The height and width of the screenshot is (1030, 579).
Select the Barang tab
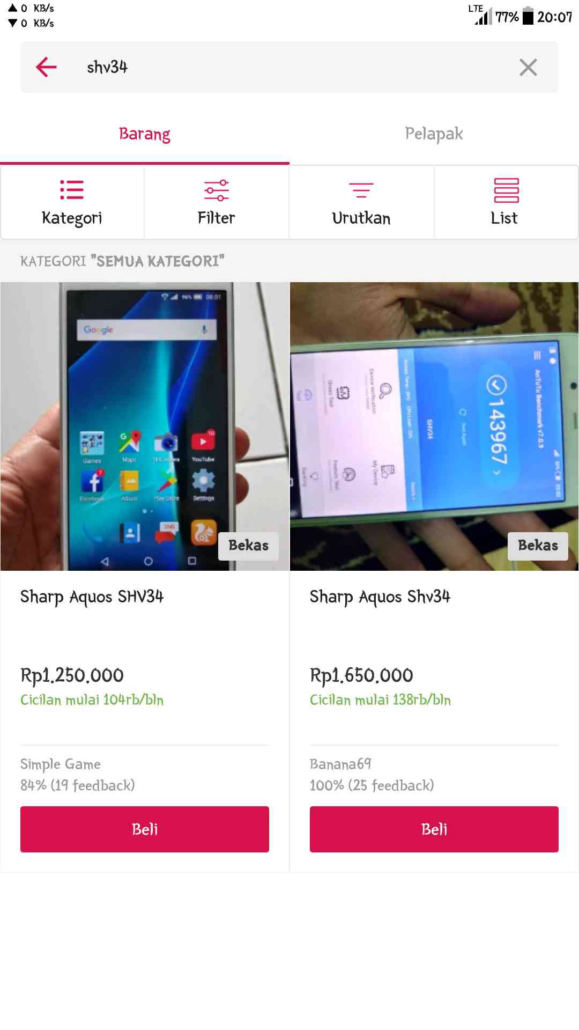coord(145,134)
